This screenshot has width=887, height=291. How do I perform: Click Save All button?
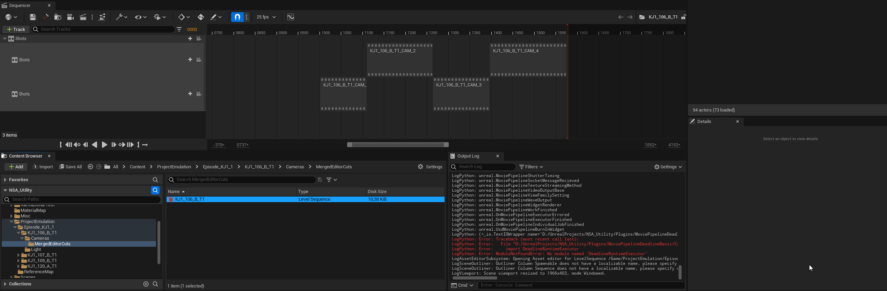coord(71,167)
